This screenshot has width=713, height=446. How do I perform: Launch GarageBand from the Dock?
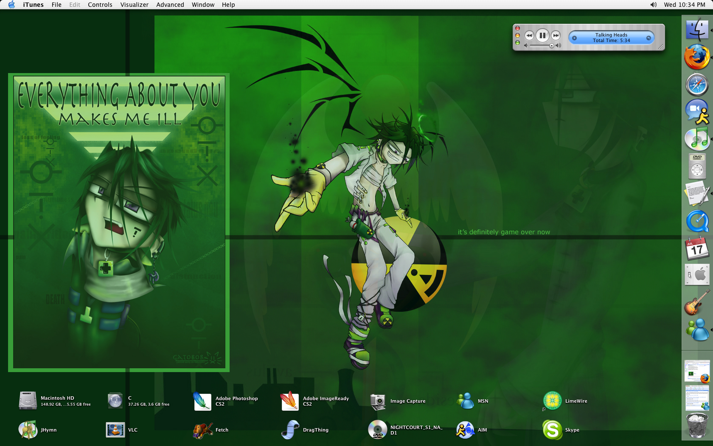point(697,302)
